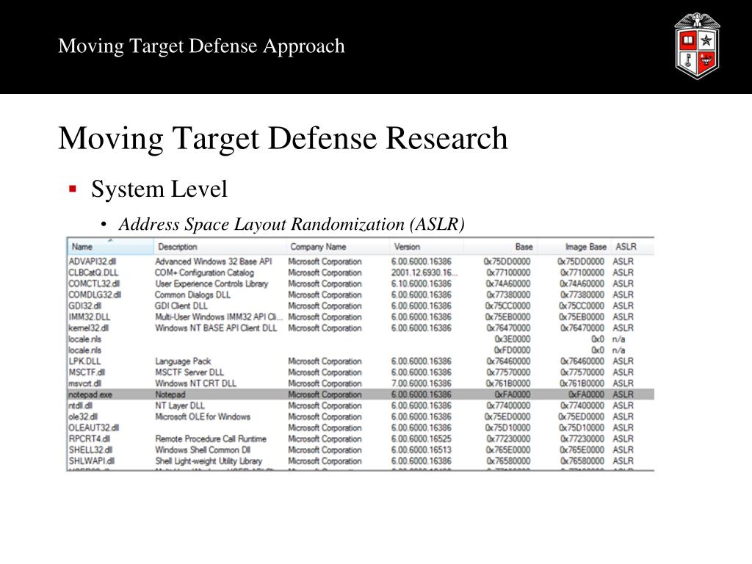Click the 'Multi-User Windows IMM32 API' description
Image resolution: width=752 pixels, height=564 pixels.
[219, 317]
